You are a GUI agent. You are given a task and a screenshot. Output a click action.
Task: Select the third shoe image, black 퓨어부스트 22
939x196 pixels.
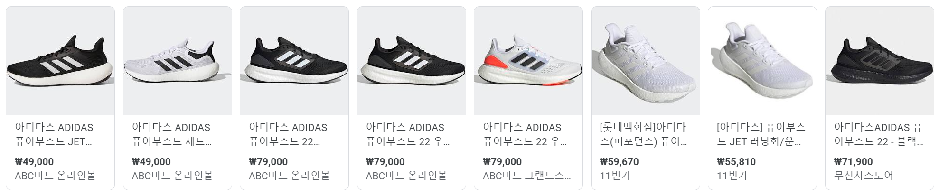click(x=294, y=61)
